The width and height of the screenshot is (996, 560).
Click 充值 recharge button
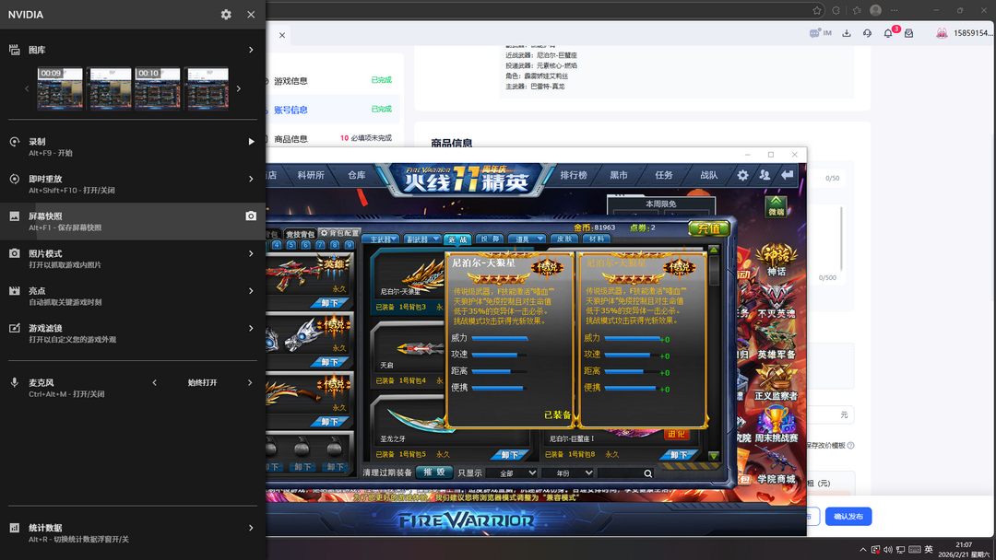coord(708,227)
